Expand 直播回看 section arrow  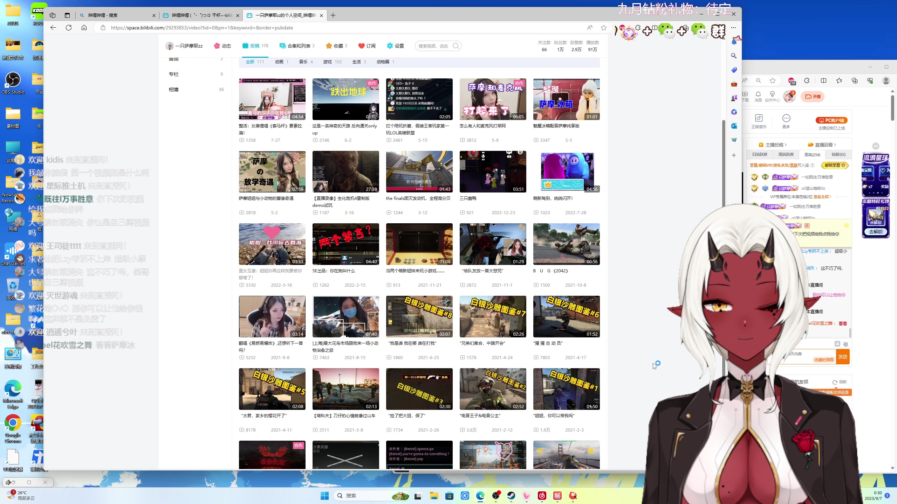pyautogui.click(x=835, y=145)
